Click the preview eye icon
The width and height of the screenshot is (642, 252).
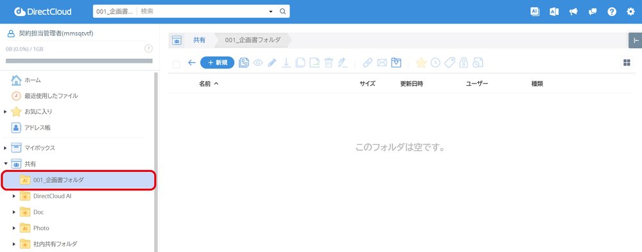[x=258, y=63]
